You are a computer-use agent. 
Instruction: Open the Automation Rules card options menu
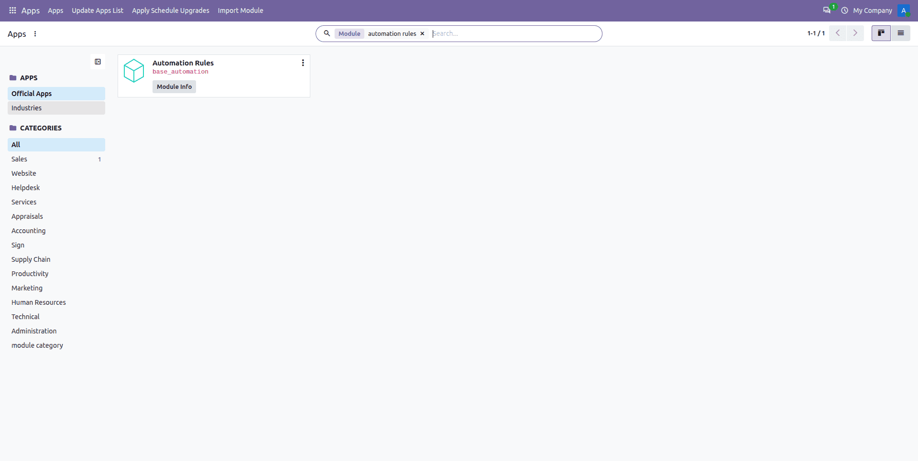(303, 63)
